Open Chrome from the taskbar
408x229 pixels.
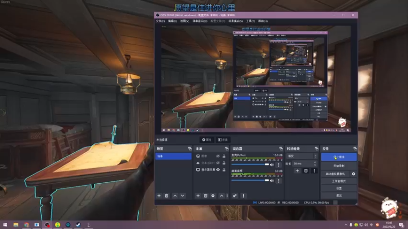pyautogui.click(x=27, y=225)
